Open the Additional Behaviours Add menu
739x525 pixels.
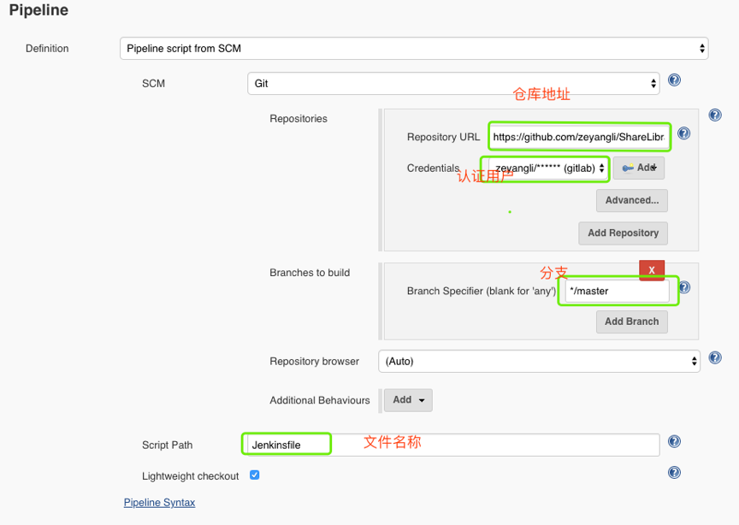pyautogui.click(x=409, y=400)
